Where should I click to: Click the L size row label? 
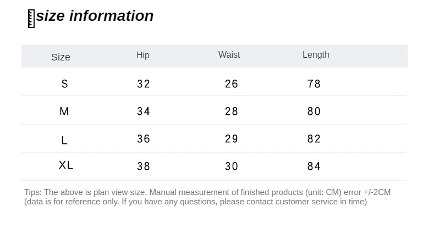click(64, 140)
